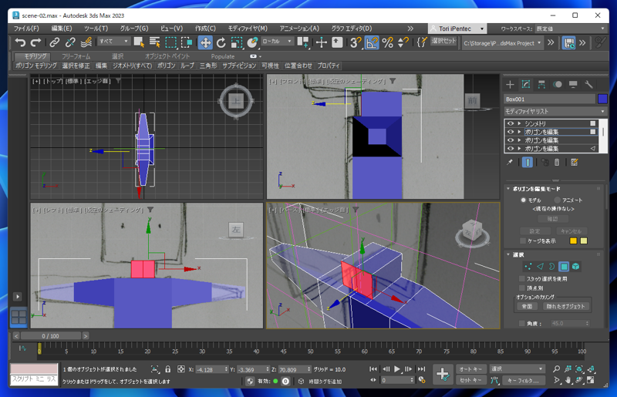This screenshot has width=617, height=397.
Task: Toggle the Spinner Snap icon
Action: (403, 42)
